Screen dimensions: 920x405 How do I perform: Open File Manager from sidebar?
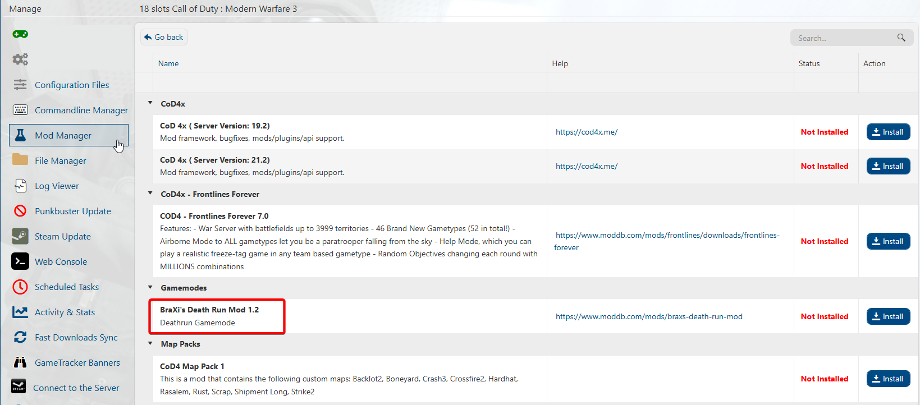coord(60,160)
